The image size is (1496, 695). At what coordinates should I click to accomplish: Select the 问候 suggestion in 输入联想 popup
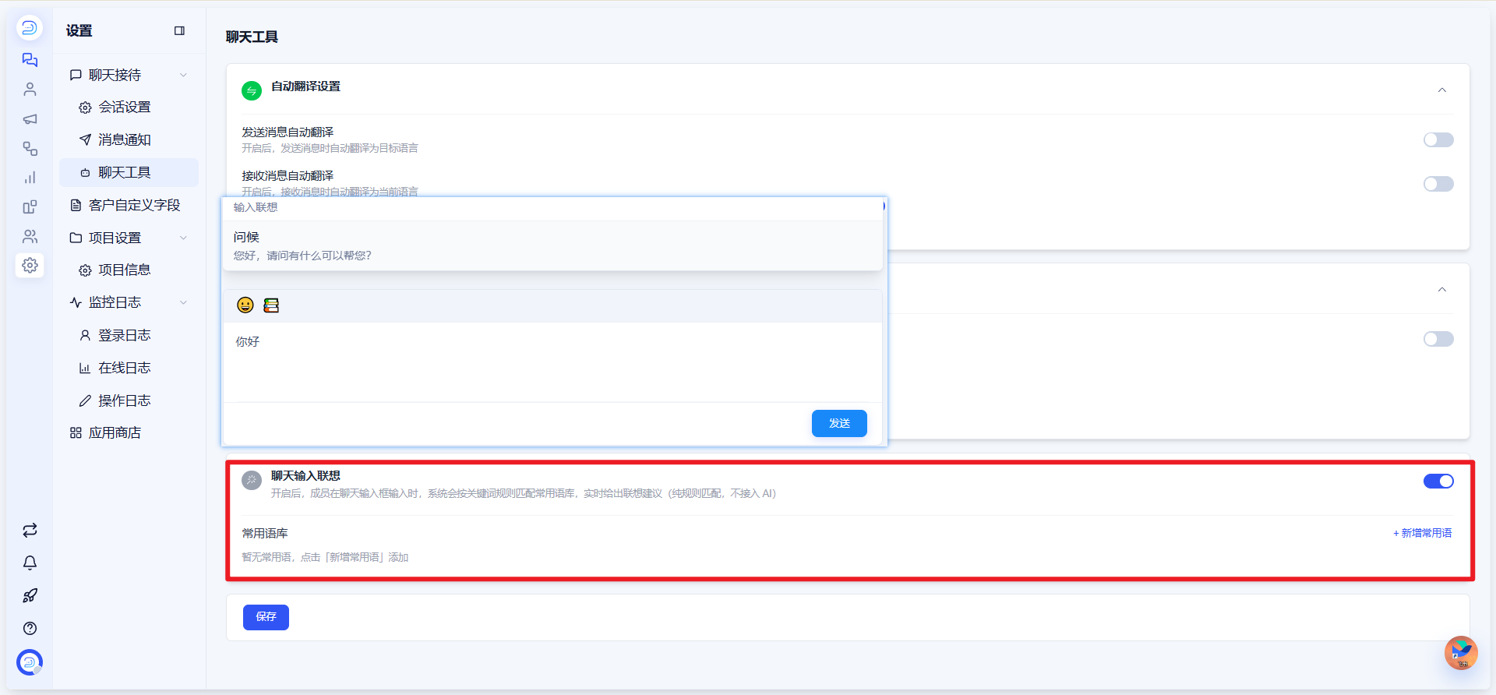click(x=552, y=246)
